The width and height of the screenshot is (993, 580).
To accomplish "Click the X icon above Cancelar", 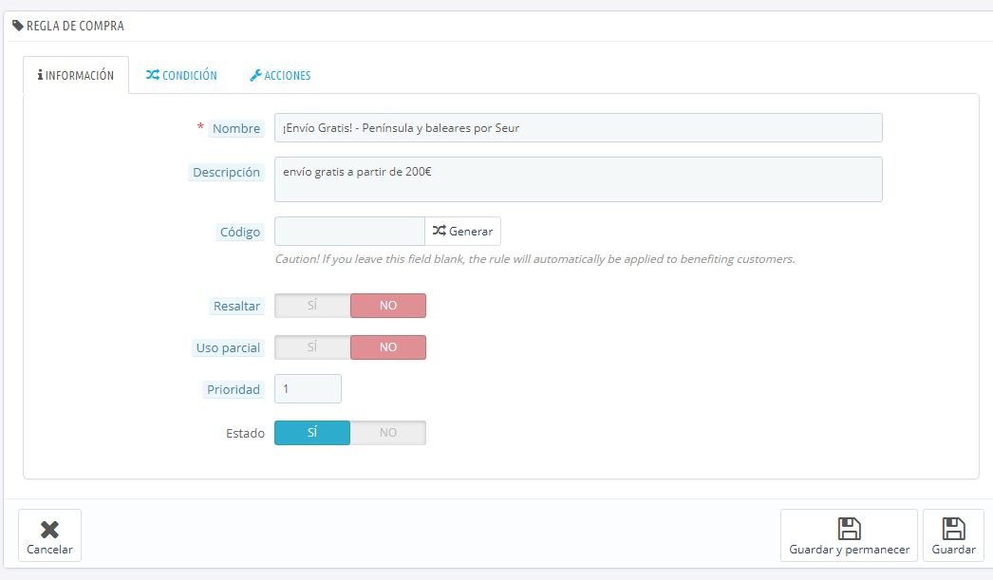I will pos(49,529).
